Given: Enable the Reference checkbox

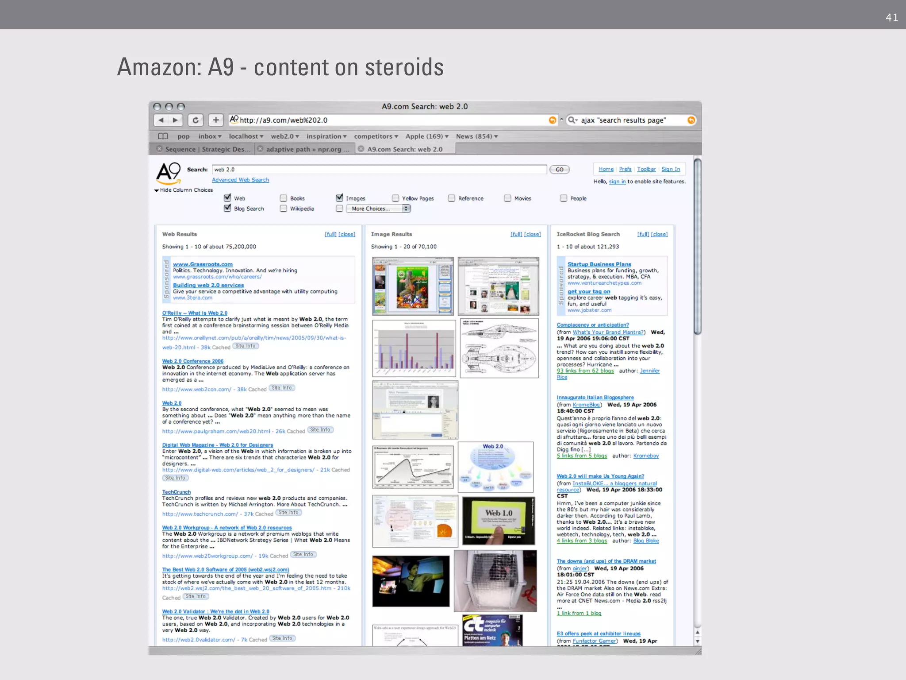Looking at the screenshot, I should (452, 198).
